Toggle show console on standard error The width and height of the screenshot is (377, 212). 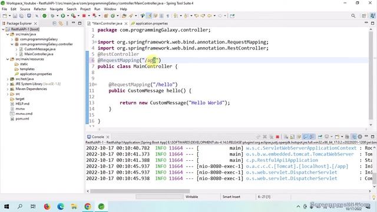pos(312,137)
